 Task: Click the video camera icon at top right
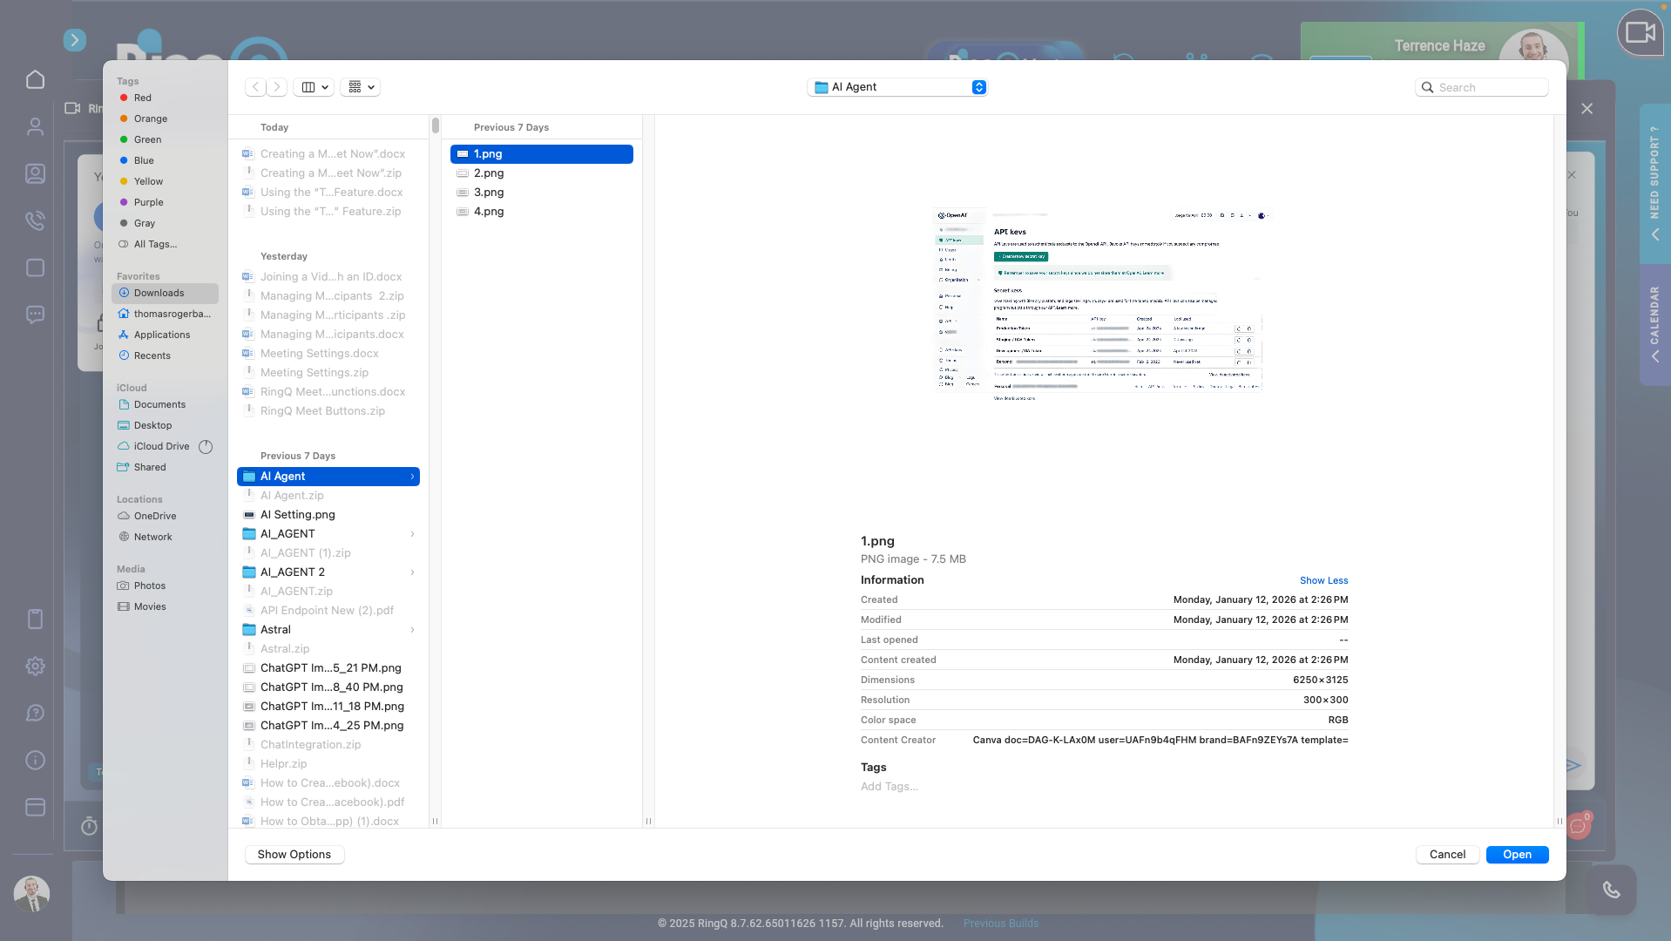(1641, 33)
